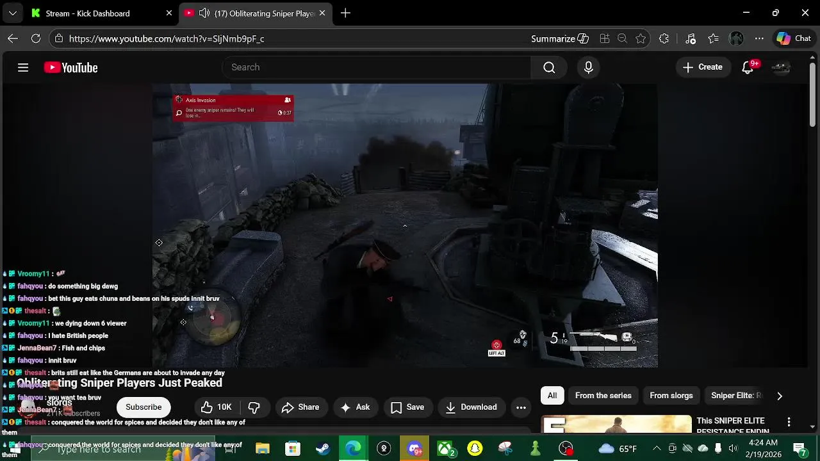The height and width of the screenshot is (461, 820).
Task: Show hidden system tray icons
Action: [x=657, y=448]
